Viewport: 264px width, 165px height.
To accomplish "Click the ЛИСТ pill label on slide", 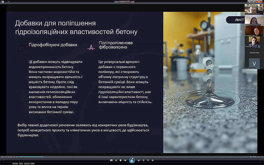I will pyautogui.click(x=235, y=20).
